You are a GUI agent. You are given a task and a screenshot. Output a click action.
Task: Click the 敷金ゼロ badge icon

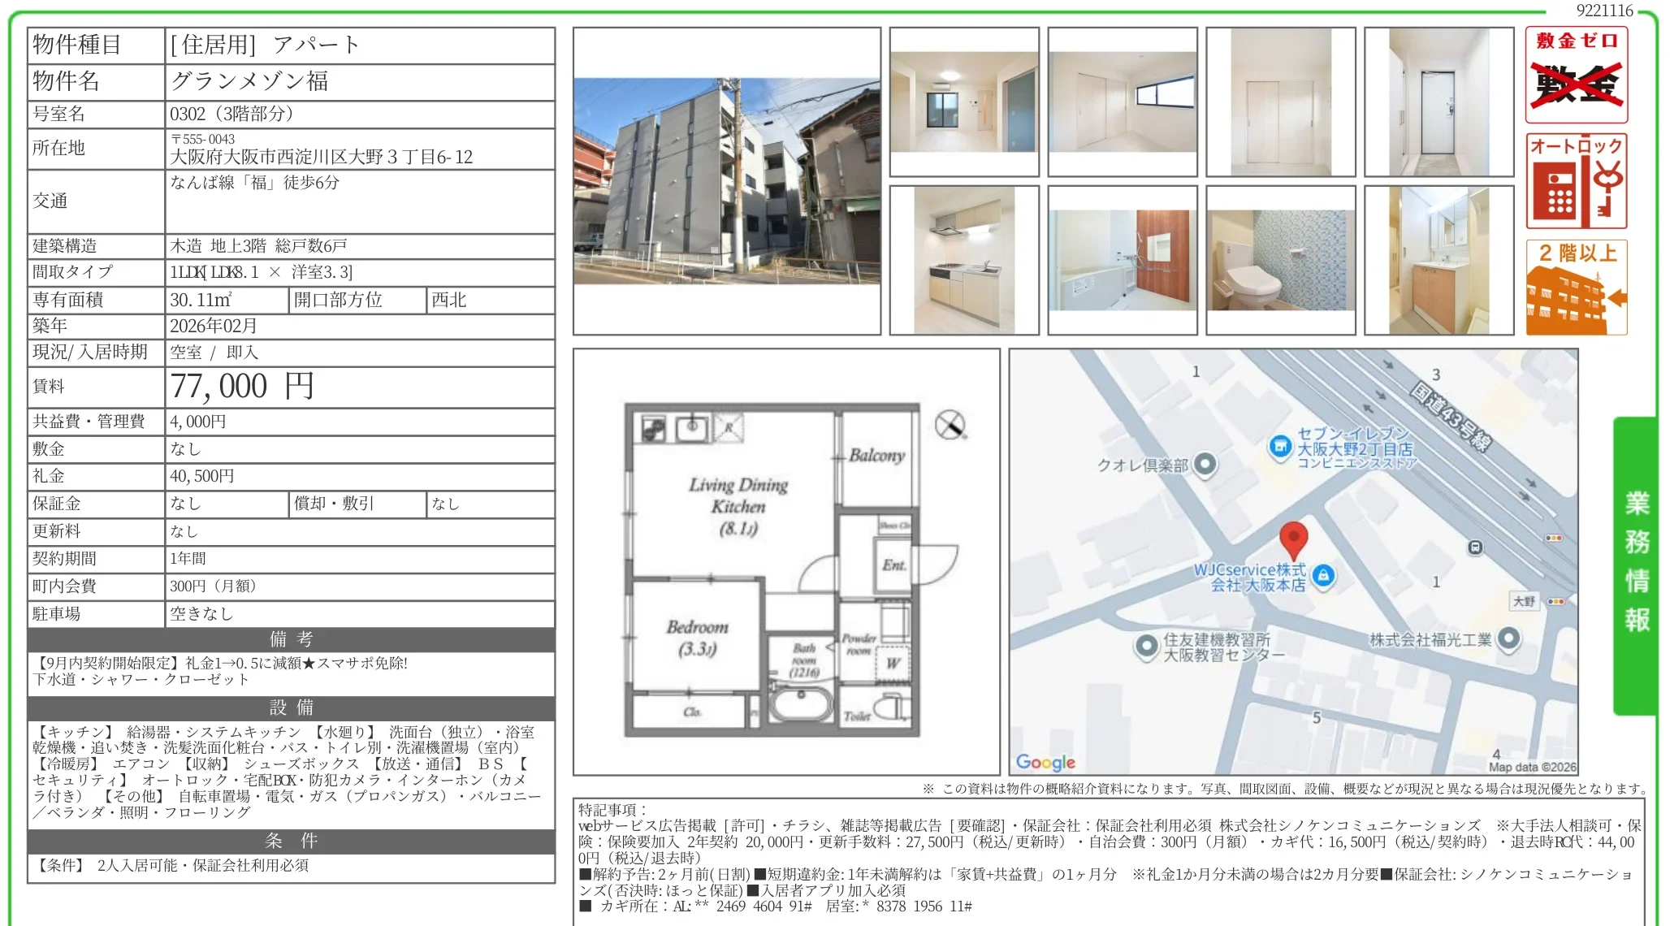coord(1577,75)
